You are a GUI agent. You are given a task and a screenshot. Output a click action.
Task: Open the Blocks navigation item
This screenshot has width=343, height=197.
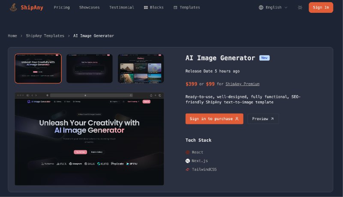154,7
